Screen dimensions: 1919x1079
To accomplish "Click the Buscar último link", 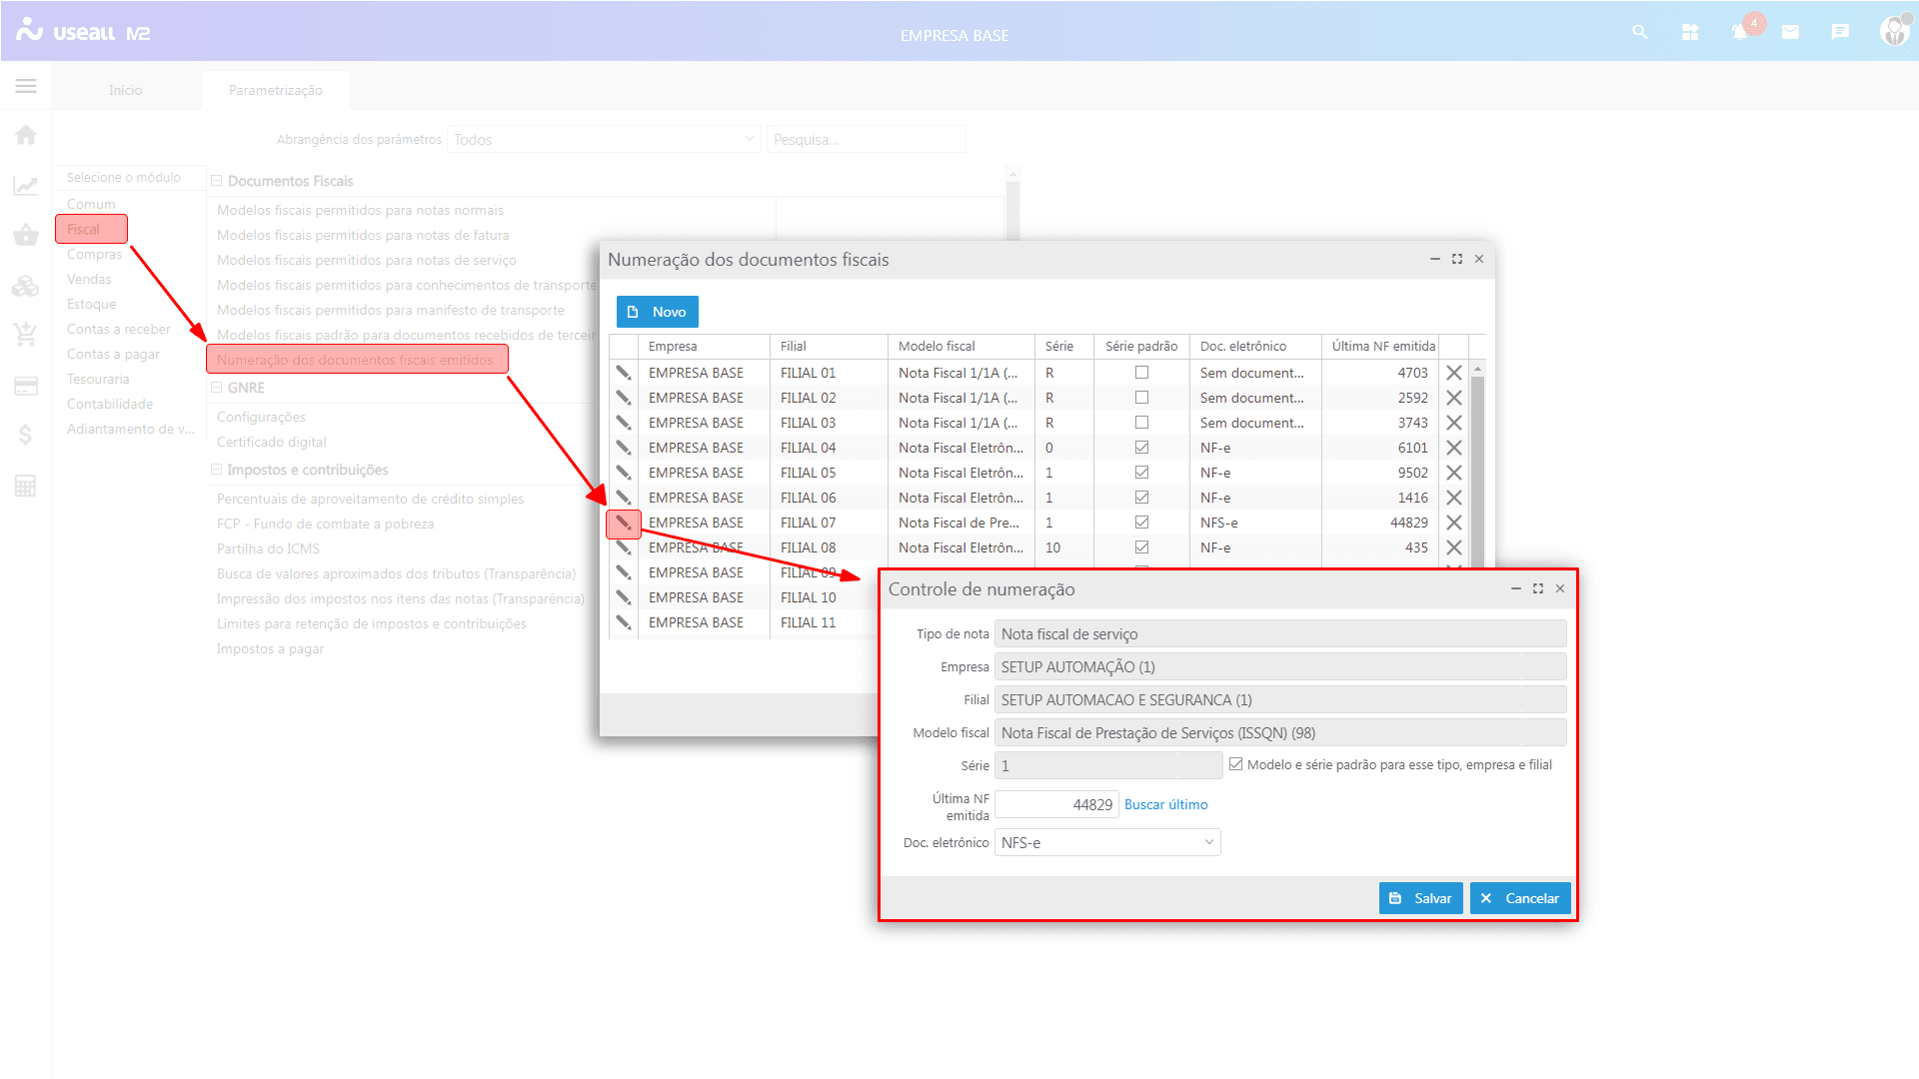I will (1165, 804).
